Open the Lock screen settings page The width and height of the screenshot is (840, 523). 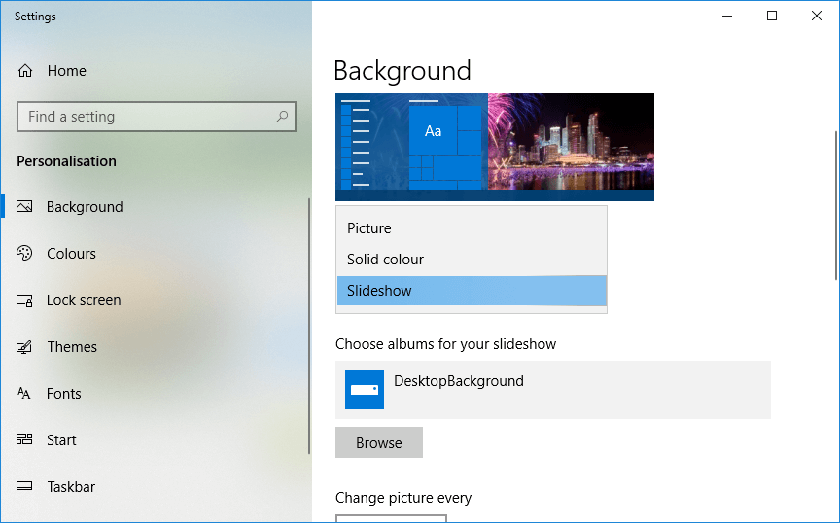84,300
